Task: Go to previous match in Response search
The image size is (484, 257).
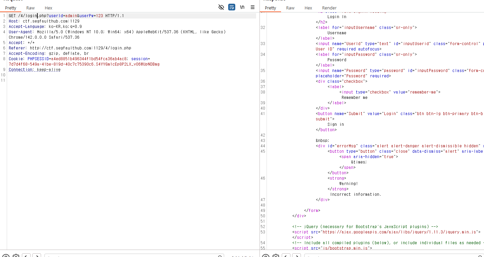Action: pyautogui.click(x=286, y=256)
